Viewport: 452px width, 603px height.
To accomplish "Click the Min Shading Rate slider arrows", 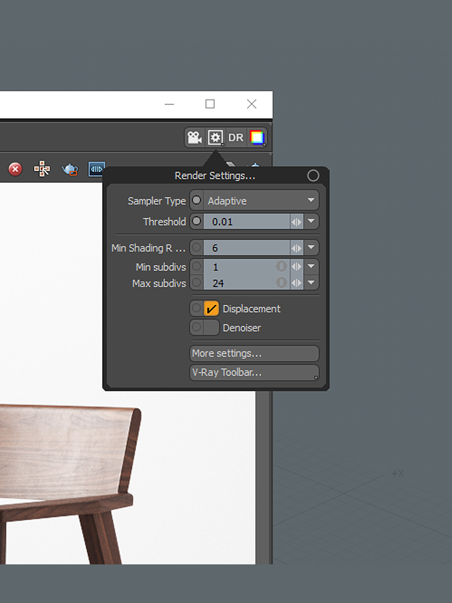I will (x=297, y=247).
